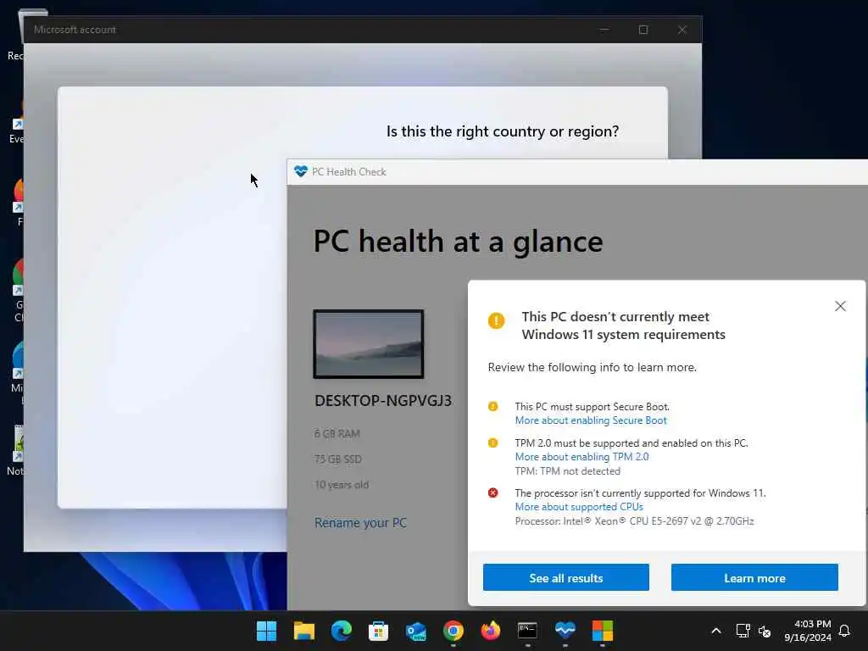Show hidden system tray icons

715,631
